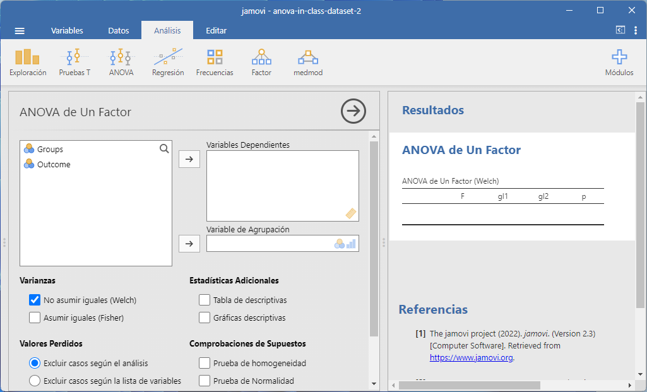
Task: Click the arrow button to add Variables Dependientes
Action: pyautogui.click(x=189, y=160)
